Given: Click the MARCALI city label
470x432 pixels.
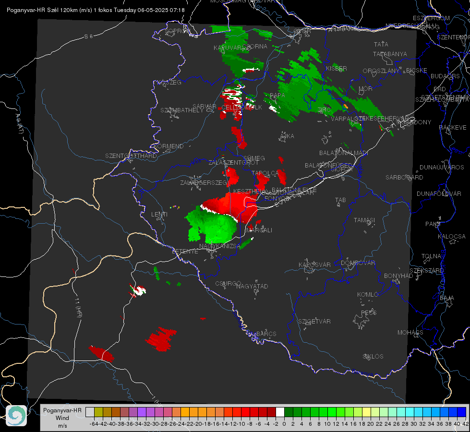Looking at the screenshot, I should pyautogui.click(x=259, y=230).
